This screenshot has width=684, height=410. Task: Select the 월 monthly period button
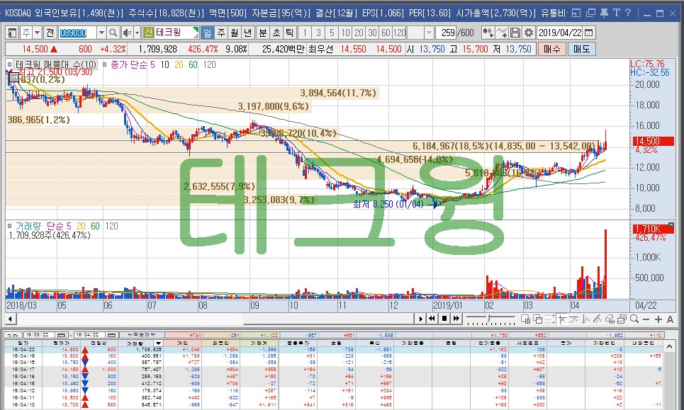pyautogui.click(x=235, y=33)
